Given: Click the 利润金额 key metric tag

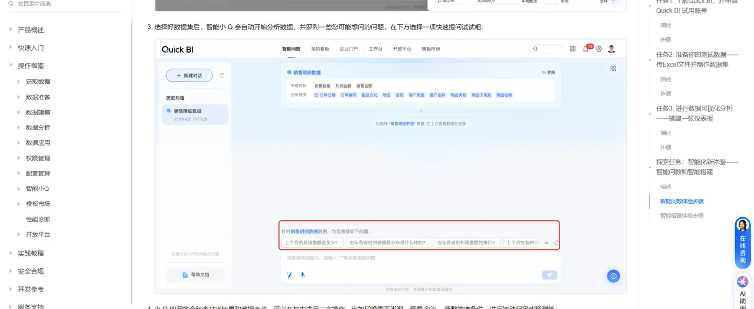Looking at the screenshot, I should coord(343,85).
